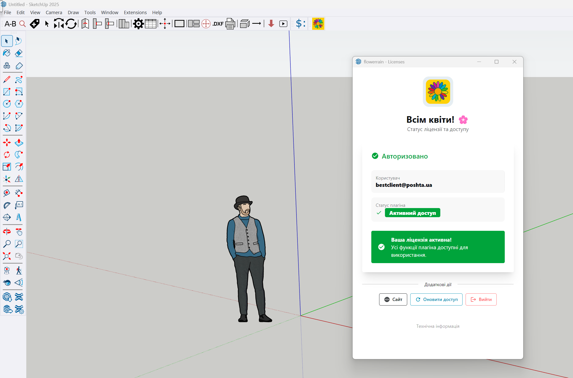Pick the Orbit tool

tap(7, 232)
